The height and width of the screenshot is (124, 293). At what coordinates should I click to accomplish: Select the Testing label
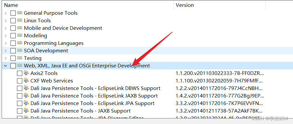pyautogui.click(x=33, y=58)
